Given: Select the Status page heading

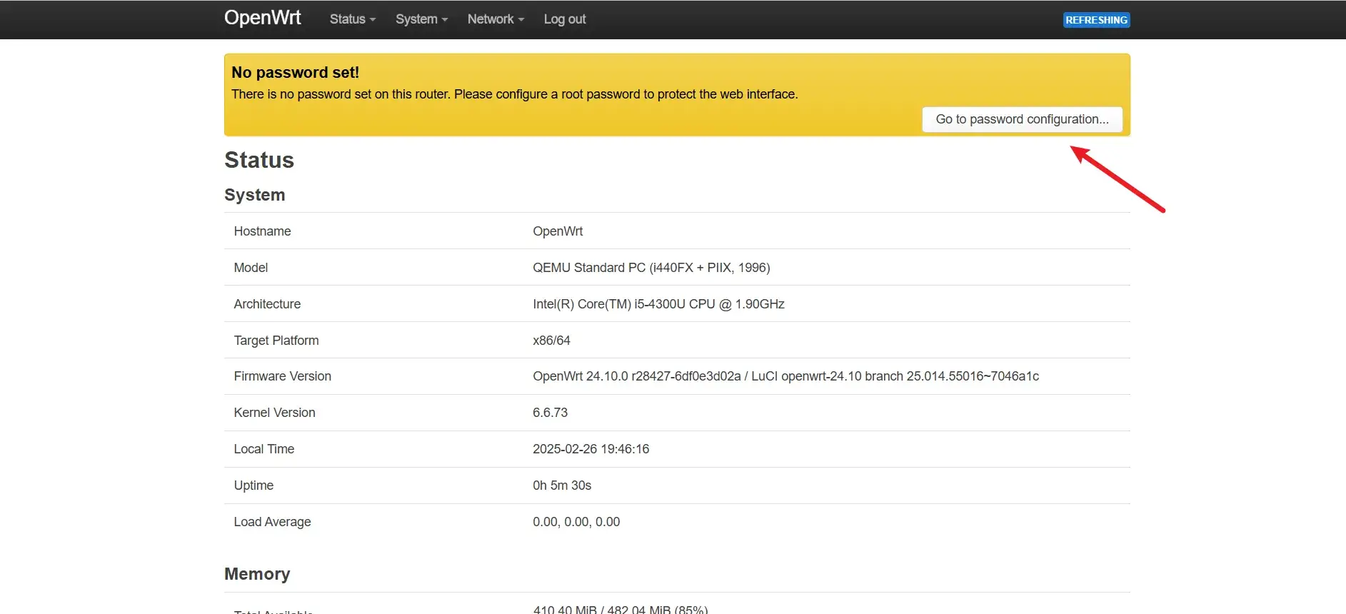Looking at the screenshot, I should tap(259, 160).
